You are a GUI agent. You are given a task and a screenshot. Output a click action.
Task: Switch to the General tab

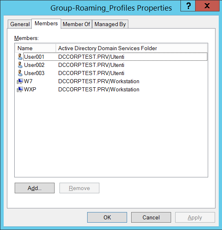pos(20,24)
